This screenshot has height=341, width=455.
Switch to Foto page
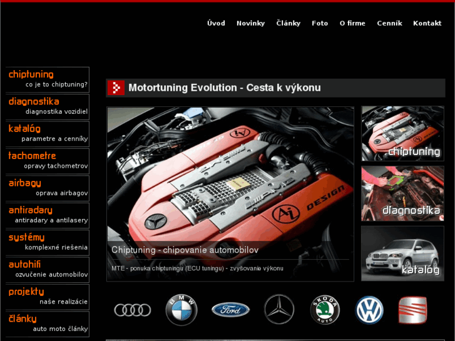point(320,23)
